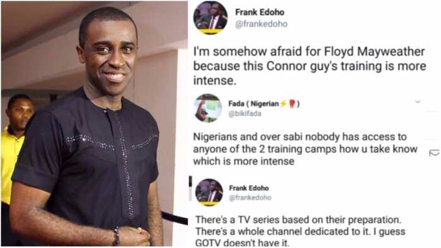Click the envelope message icon beside Fada's reply
This screenshot has height=248, width=441.
coord(434,152)
